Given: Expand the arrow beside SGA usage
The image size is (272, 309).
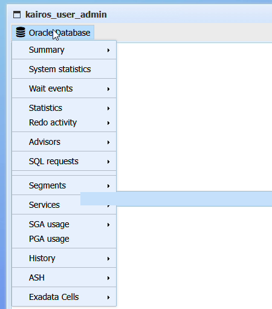Looking at the screenshot, I should click(108, 225).
